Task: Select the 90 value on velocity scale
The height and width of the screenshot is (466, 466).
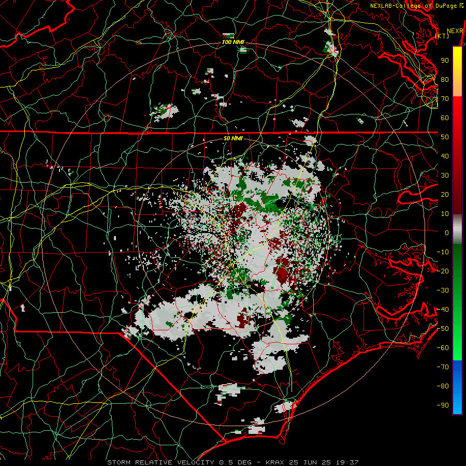Action: tap(445, 61)
